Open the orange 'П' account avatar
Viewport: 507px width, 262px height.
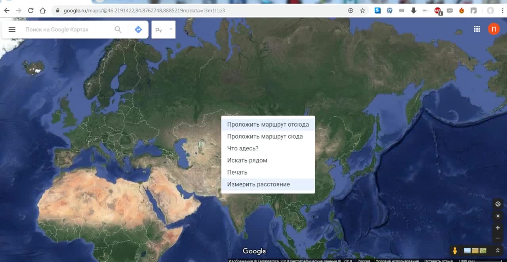click(x=494, y=29)
